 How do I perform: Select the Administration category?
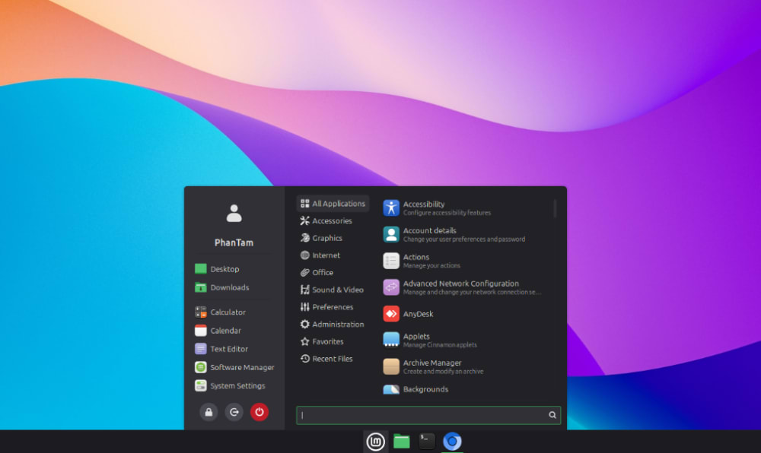[x=333, y=325]
